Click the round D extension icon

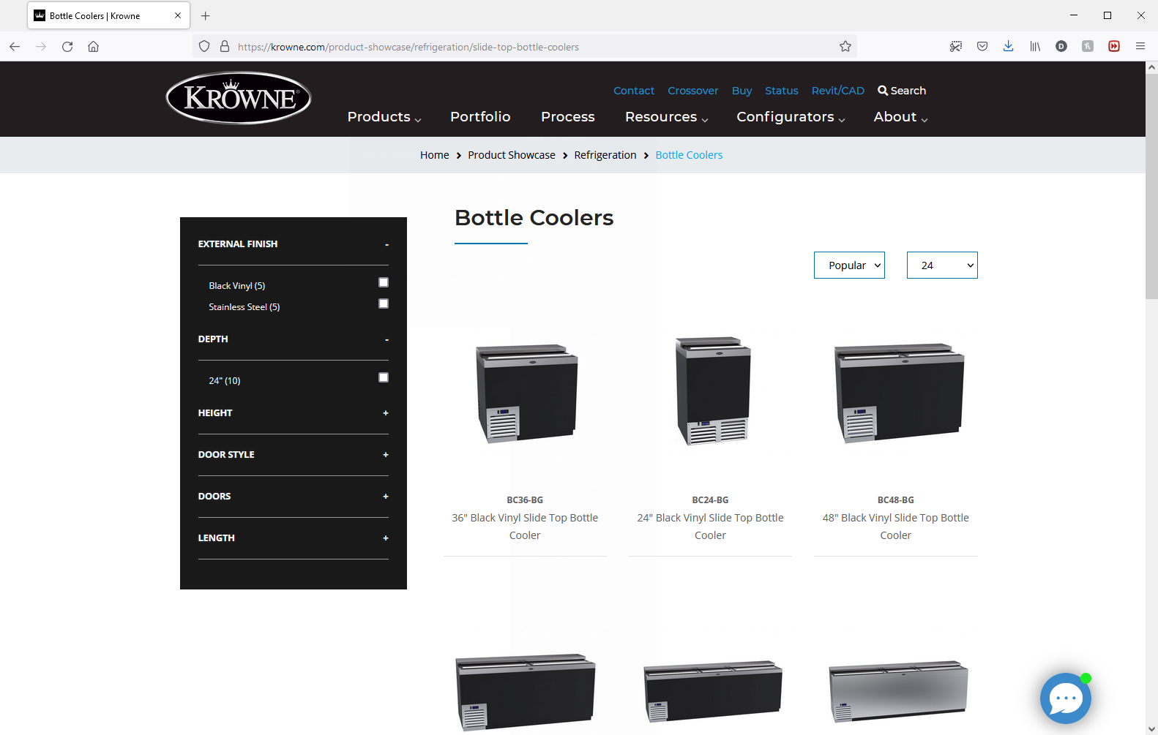(x=1061, y=46)
